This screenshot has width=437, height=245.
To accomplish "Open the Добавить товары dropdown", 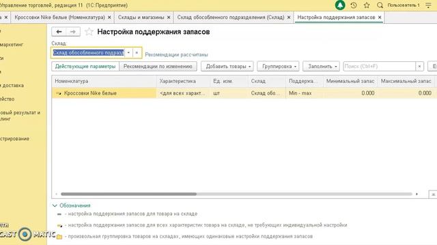I will pos(227,67).
